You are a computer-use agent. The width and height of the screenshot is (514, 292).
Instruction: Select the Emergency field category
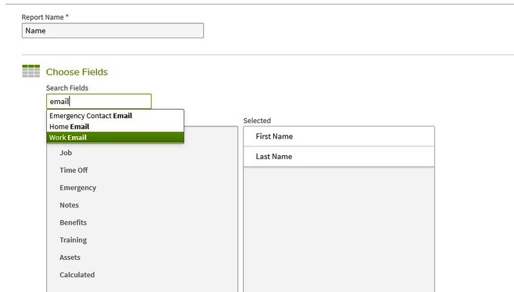pos(78,187)
